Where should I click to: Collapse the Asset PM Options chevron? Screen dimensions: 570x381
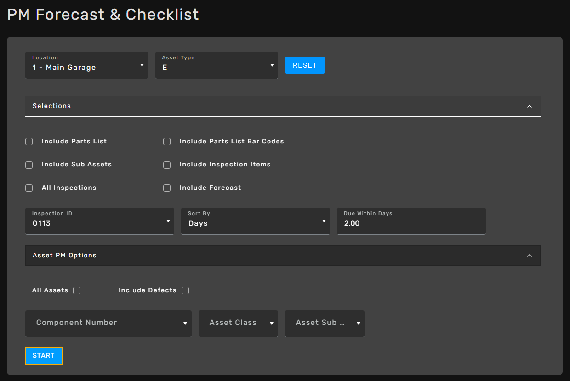tap(529, 256)
